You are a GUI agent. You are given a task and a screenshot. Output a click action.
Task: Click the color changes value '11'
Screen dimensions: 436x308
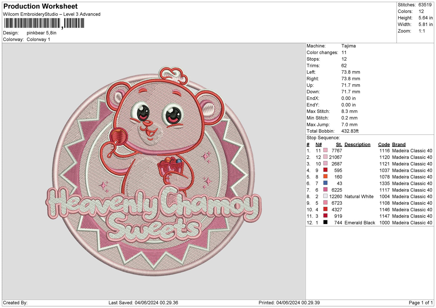tap(344, 52)
